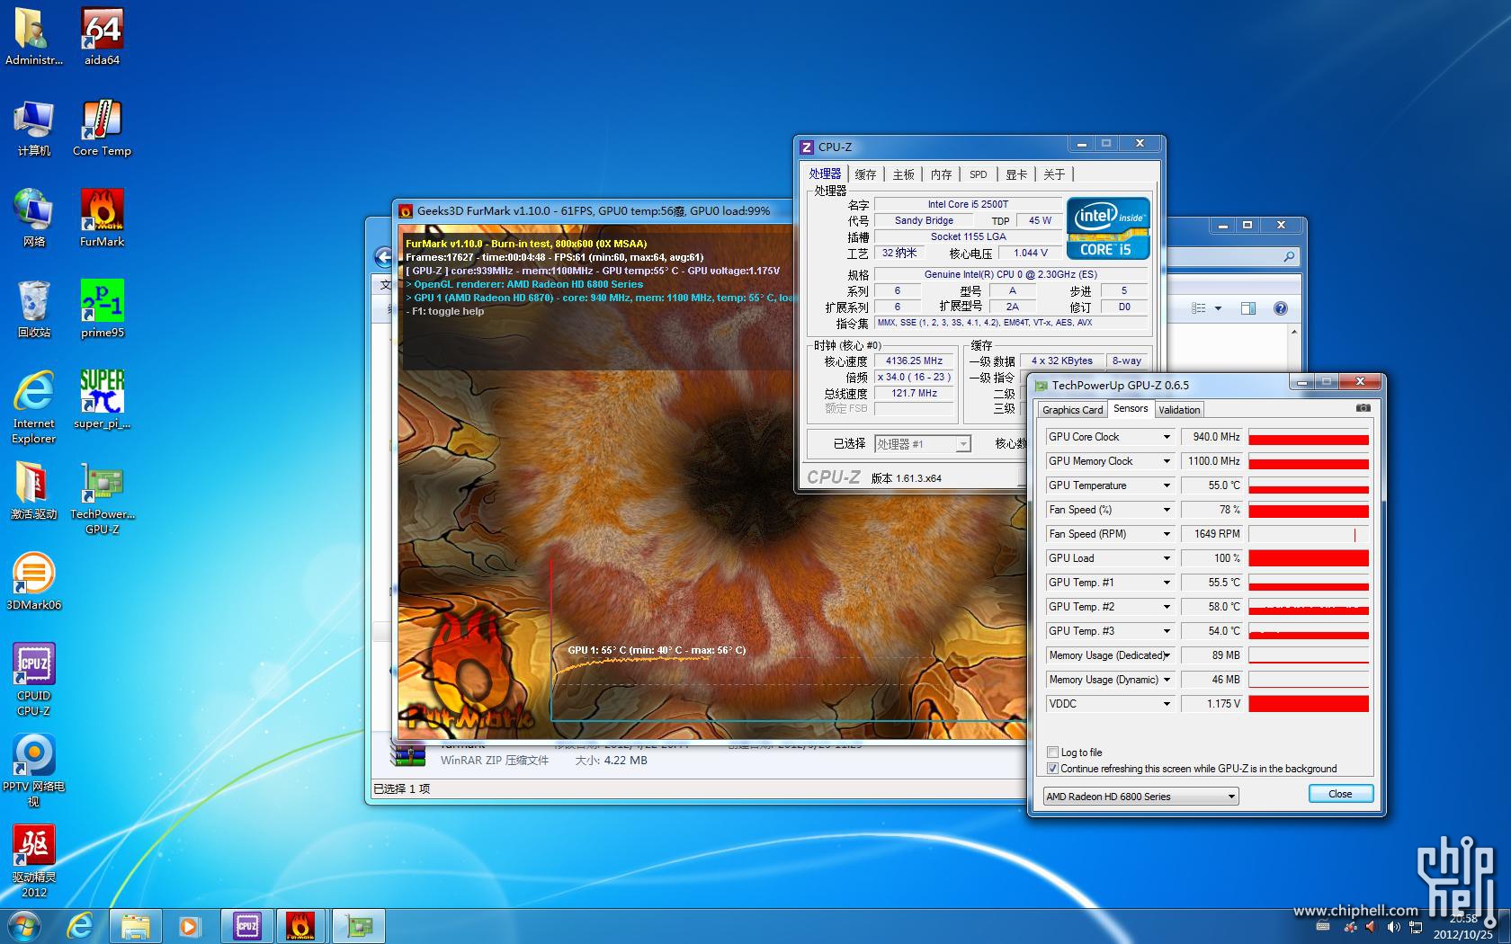Image resolution: width=1511 pixels, height=944 pixels.
Task: Launch FurMark desktop shortcut
Action: pyautogui.click(x=102, y=218)
